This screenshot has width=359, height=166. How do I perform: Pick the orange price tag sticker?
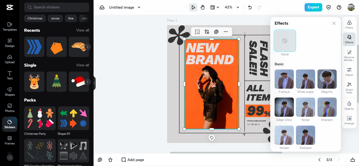[57, 47]
